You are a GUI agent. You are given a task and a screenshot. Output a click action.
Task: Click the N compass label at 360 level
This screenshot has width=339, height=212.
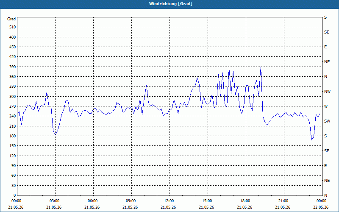pyautogui.click(x=325, y=77)
